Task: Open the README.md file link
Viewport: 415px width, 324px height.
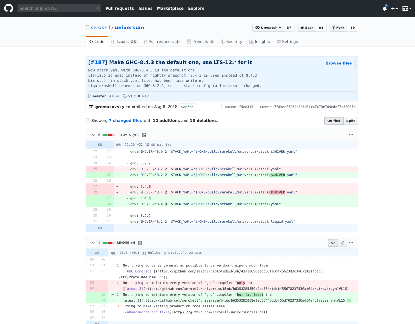Action: pyautogui.click(x=126, y=243)
